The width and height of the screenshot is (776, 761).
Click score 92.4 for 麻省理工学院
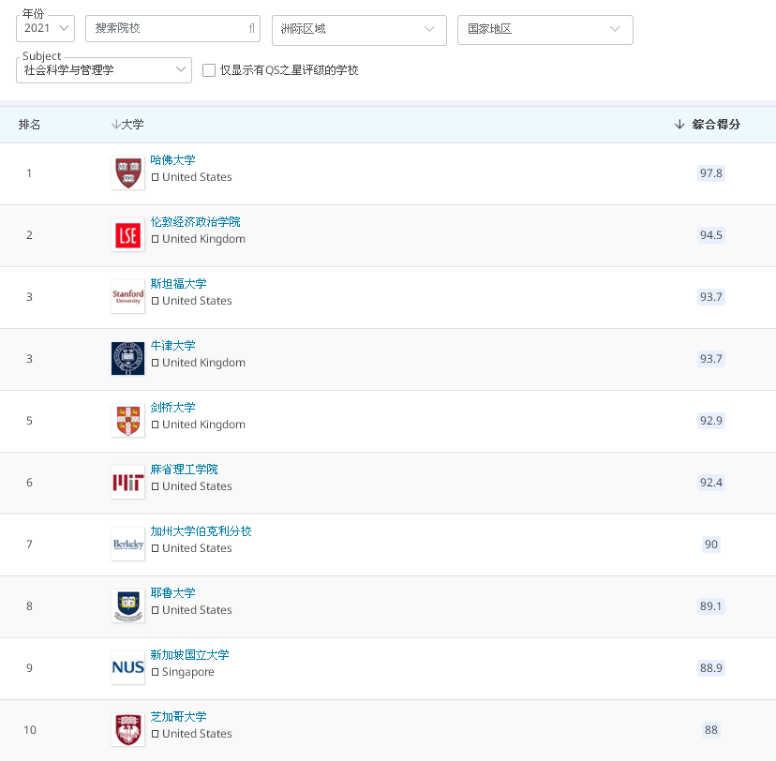pos(710,483)
